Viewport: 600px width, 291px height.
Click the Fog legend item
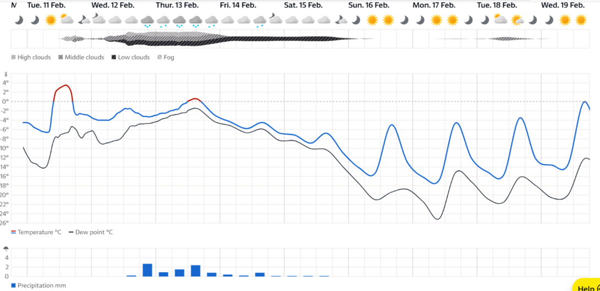[x=166, y=57]
